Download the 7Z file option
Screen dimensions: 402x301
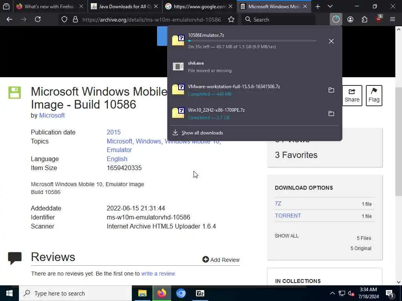(278, 203)
